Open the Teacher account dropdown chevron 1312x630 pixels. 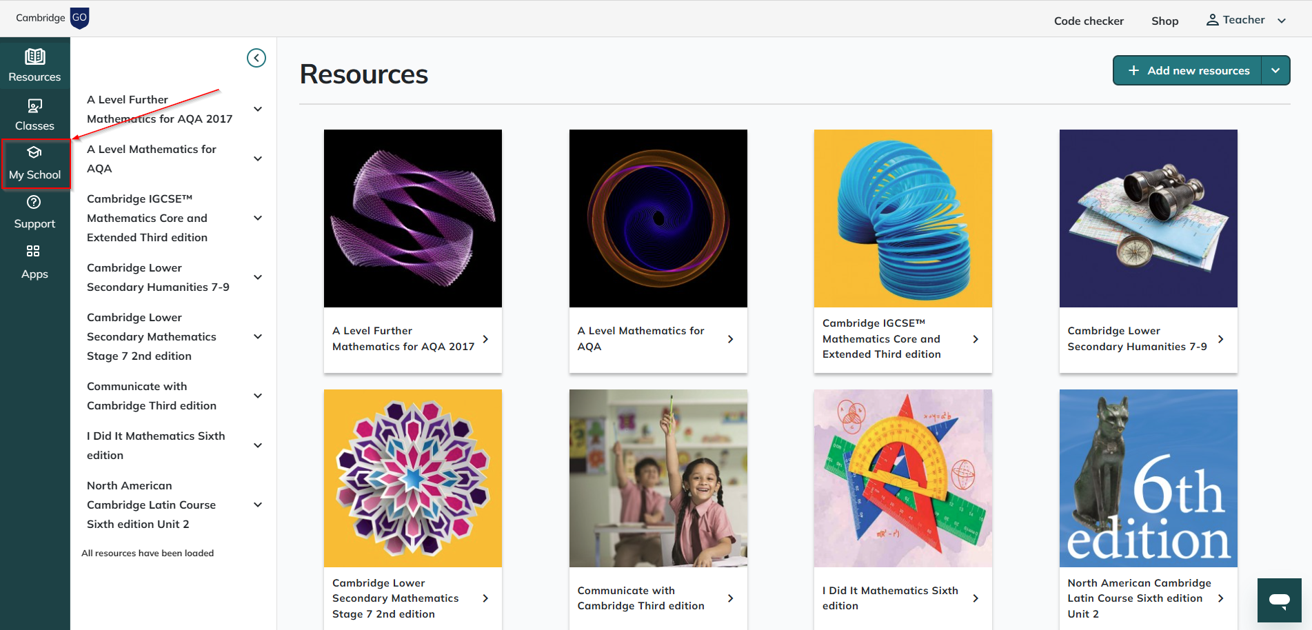pos(1282,21)
